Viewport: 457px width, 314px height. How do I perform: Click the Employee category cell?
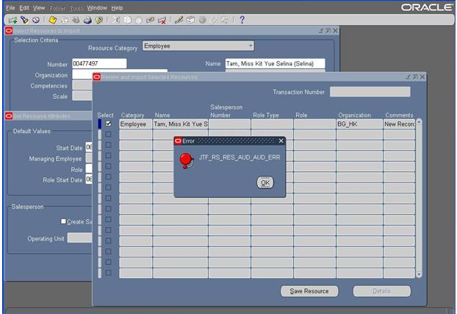click(136, 124)
